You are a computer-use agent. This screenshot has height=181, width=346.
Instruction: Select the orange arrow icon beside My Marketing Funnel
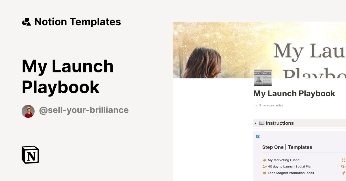click(264, 160)
